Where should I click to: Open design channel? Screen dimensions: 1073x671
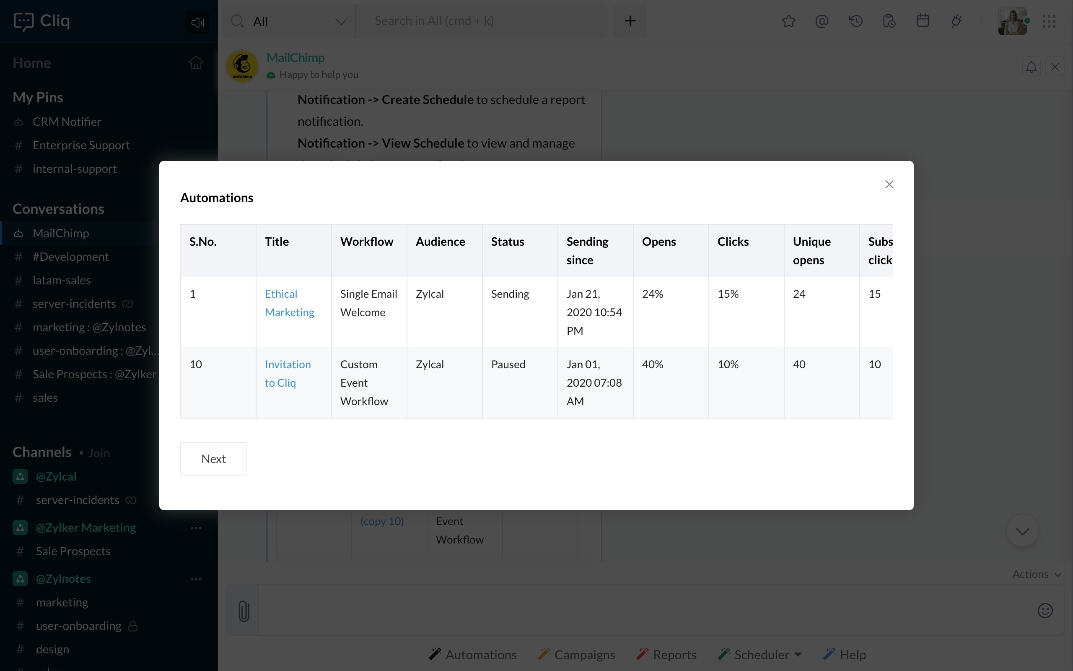click(52, 649)
